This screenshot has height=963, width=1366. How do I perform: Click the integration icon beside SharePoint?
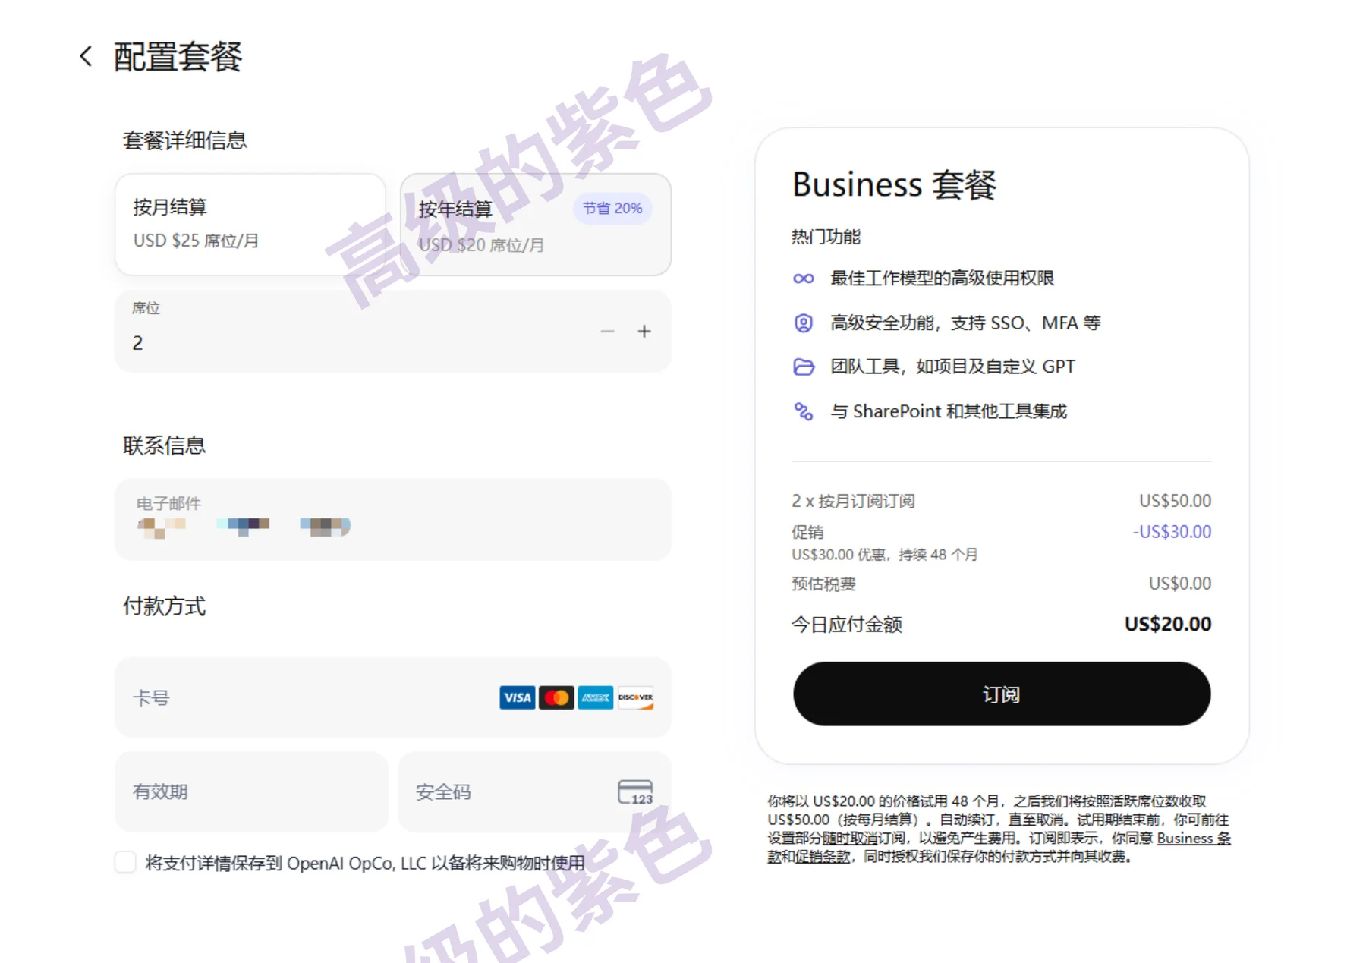(804, 411)
